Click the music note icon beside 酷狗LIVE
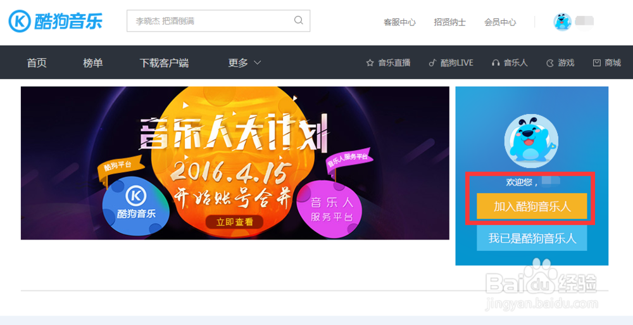 tap(432, 63)
